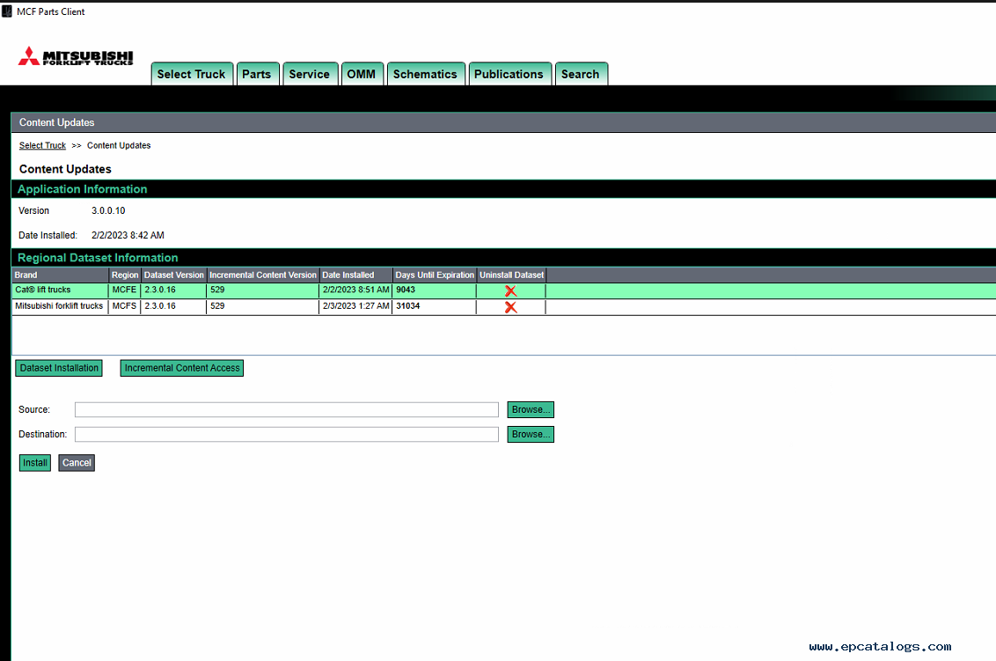This screenshot has height=661, width=996.
Task: Click the Cancel button
Action: point(77,463)
